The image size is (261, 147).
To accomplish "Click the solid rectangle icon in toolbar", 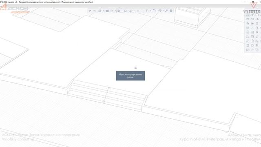I will pyautogui.click(x=107, y=11).
